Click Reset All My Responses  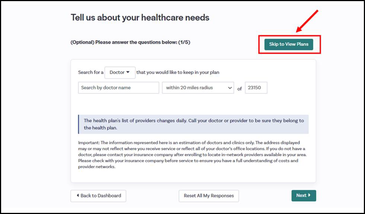pos(208,196)
